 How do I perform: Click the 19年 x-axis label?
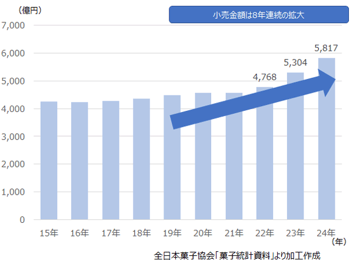coord(172,232)
